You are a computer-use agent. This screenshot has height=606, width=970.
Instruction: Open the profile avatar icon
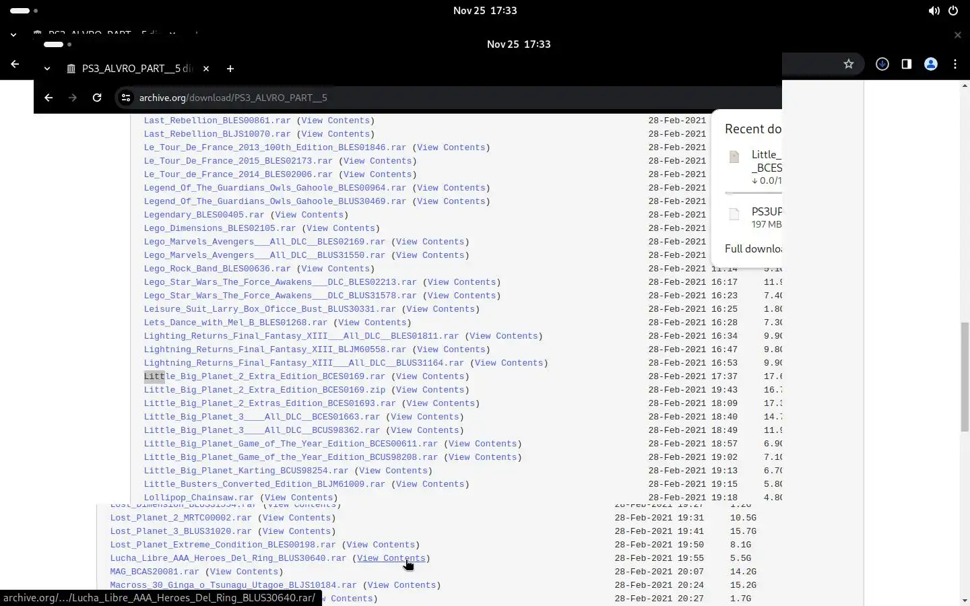tap(931, 64)
